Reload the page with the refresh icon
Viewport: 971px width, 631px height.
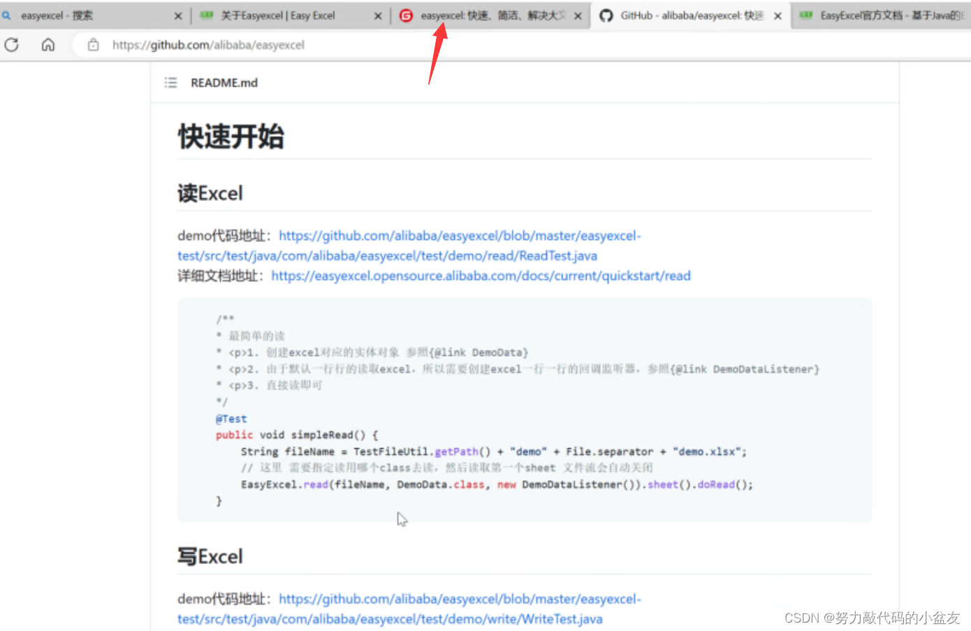(12, 45)
